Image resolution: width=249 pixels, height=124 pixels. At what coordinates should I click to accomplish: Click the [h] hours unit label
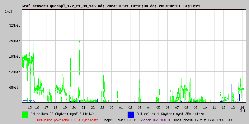click(242, 110)
